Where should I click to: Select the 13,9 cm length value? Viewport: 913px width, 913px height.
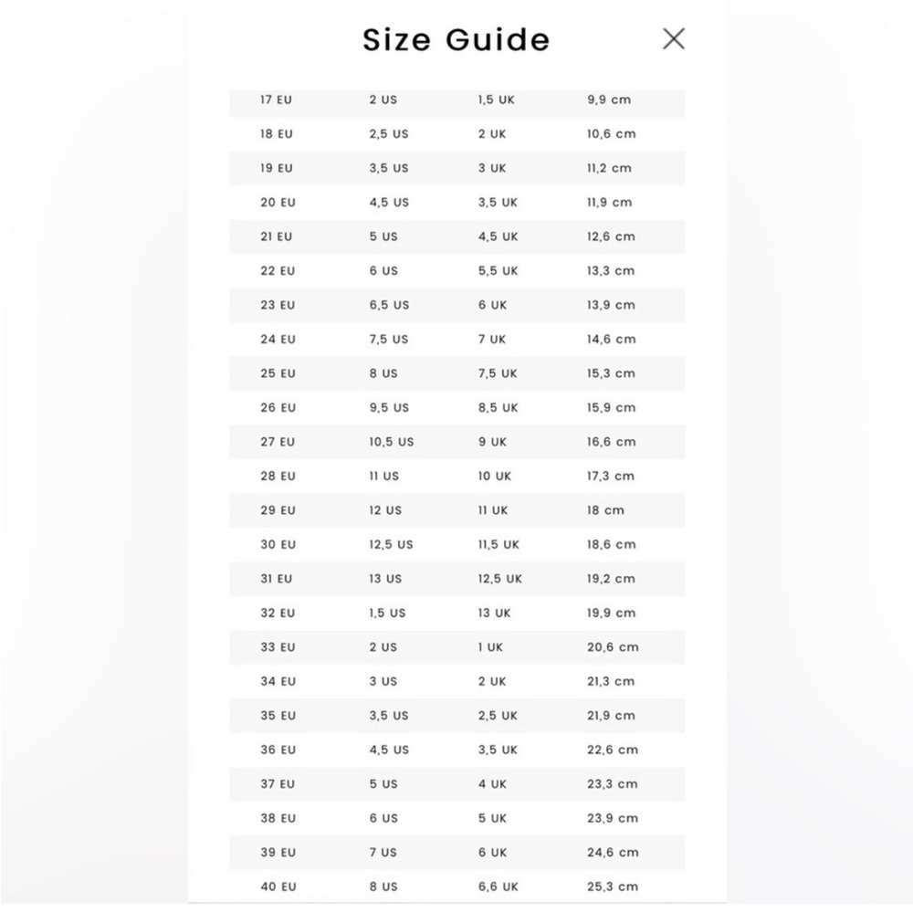tap(611, 305)
